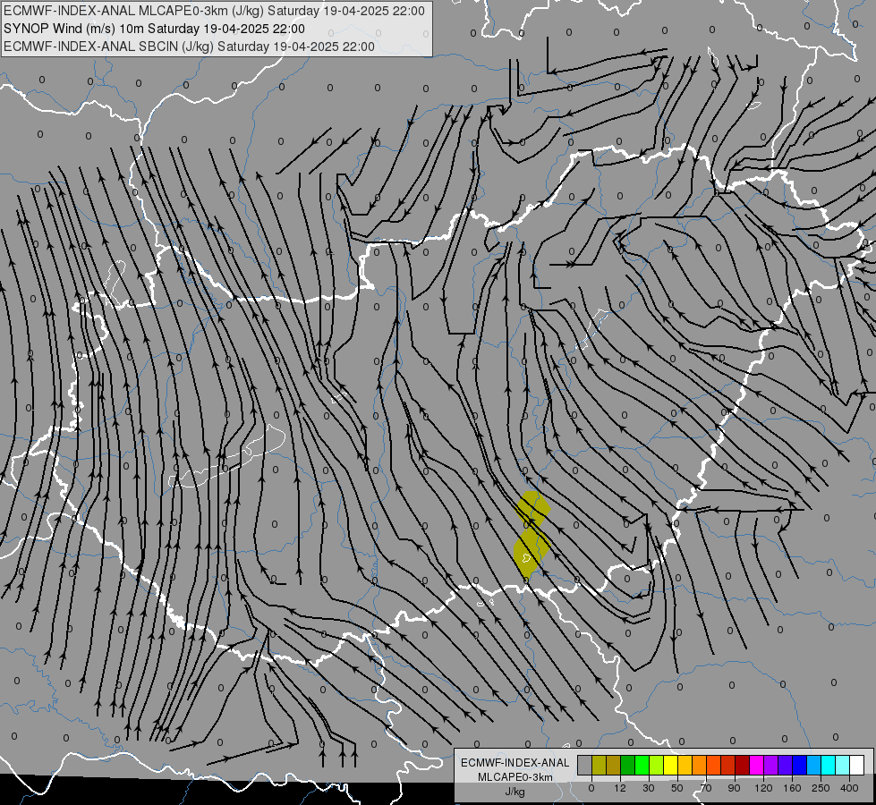Click the legend value 30
Image resolution: width=876 pixels, height=805 pixels.
pyautogui.click(x=649, y=788)
